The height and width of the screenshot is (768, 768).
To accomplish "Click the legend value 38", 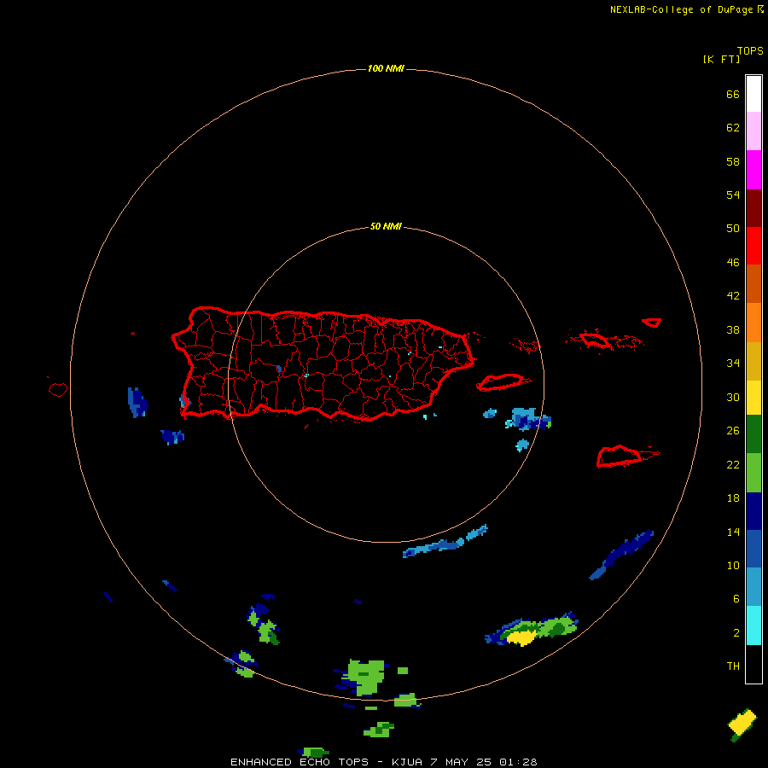I will [x=733, y=329].
